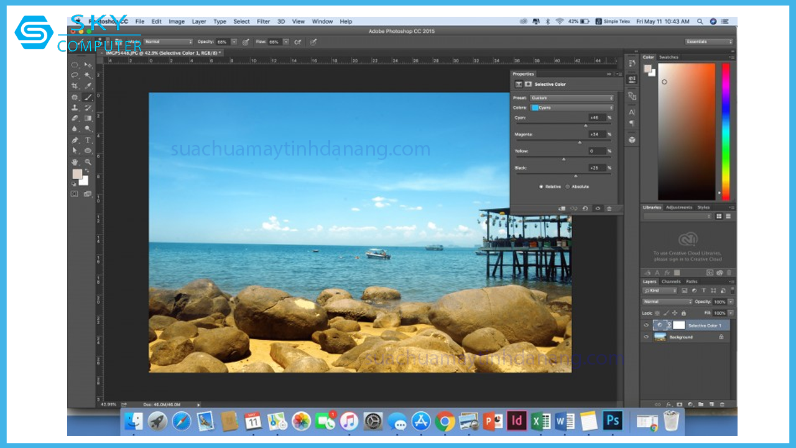
Task: Reset adjustment to defaults in Properties panel
Action: (585, 208)
